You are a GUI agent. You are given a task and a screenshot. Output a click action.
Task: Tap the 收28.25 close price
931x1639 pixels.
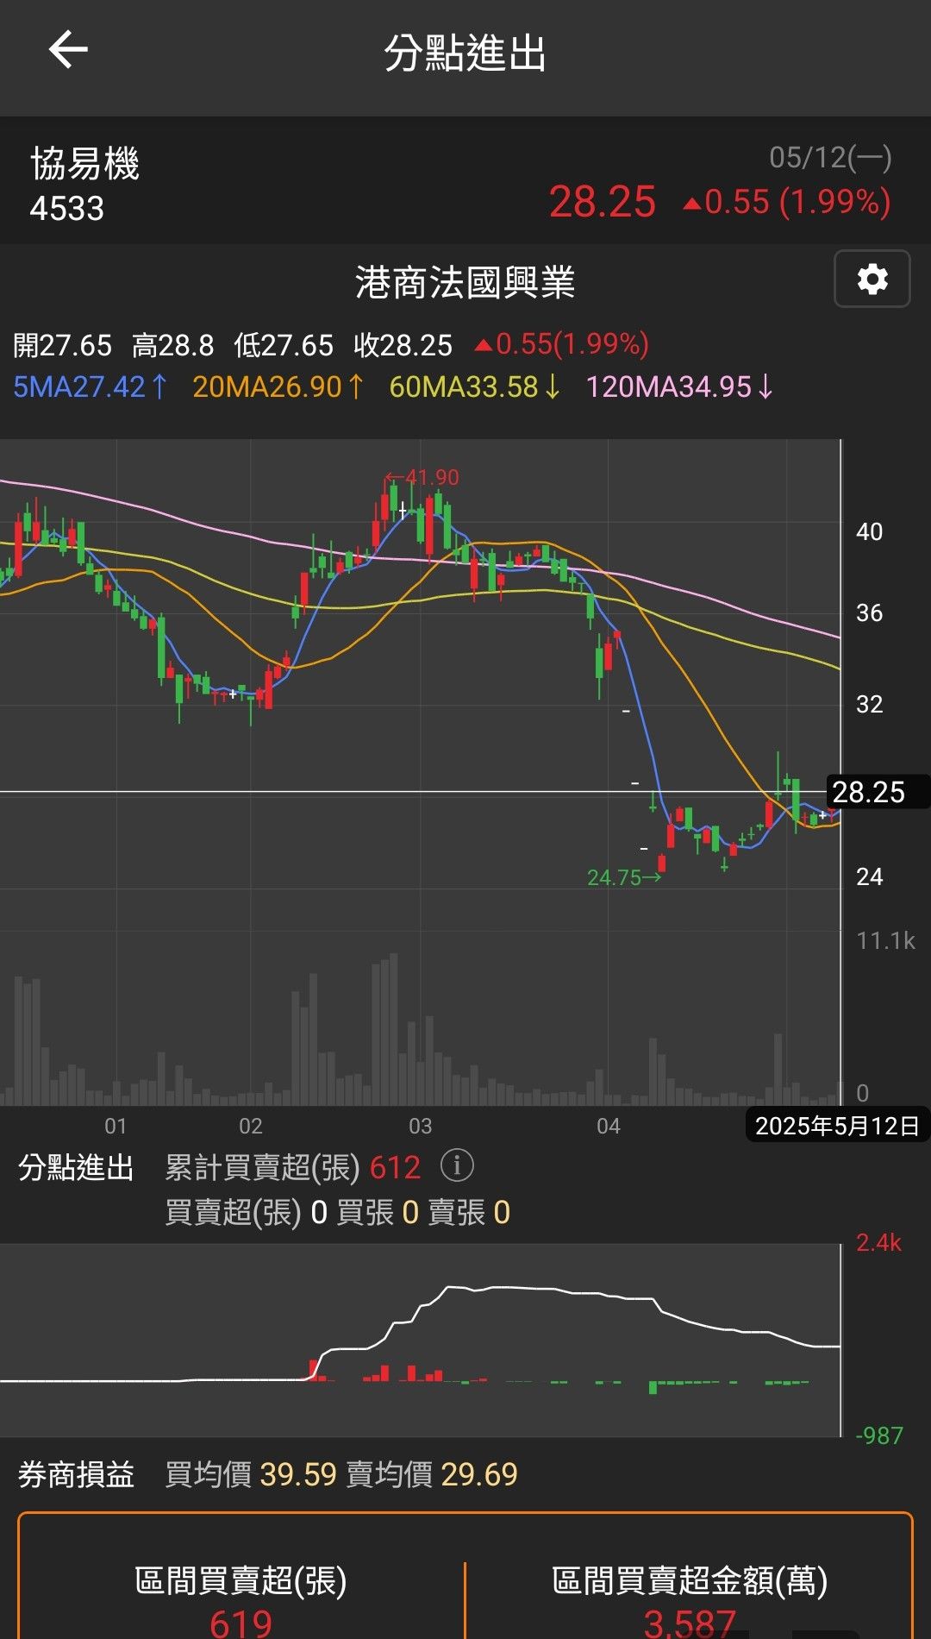click(x=403, y=345)
